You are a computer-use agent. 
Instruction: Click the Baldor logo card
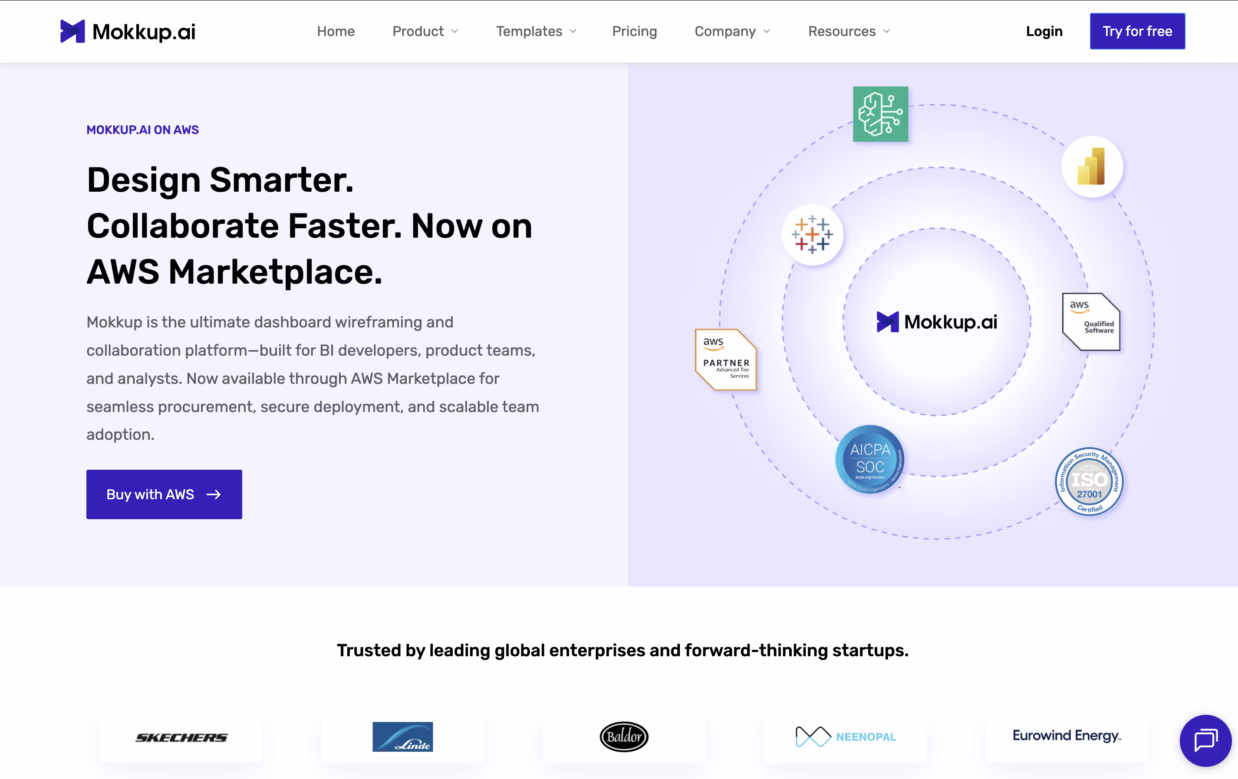point(624,737)
